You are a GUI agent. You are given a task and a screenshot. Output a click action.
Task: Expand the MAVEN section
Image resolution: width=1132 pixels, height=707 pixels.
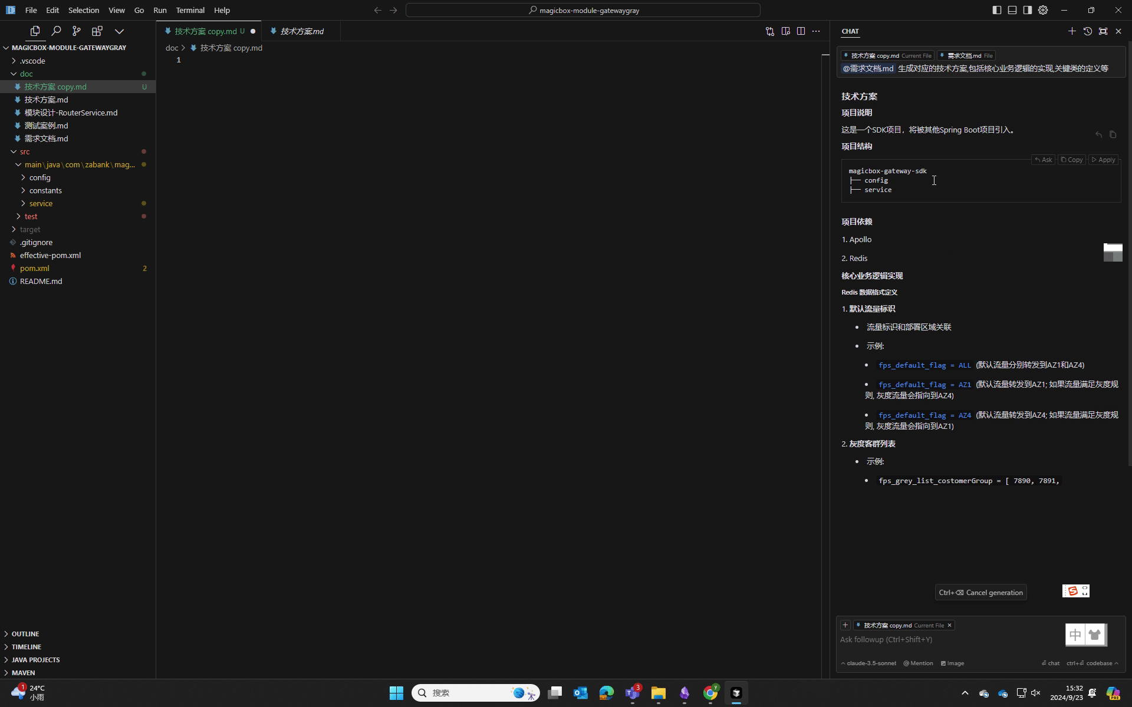pyautogui.click(x=78, y=673)
